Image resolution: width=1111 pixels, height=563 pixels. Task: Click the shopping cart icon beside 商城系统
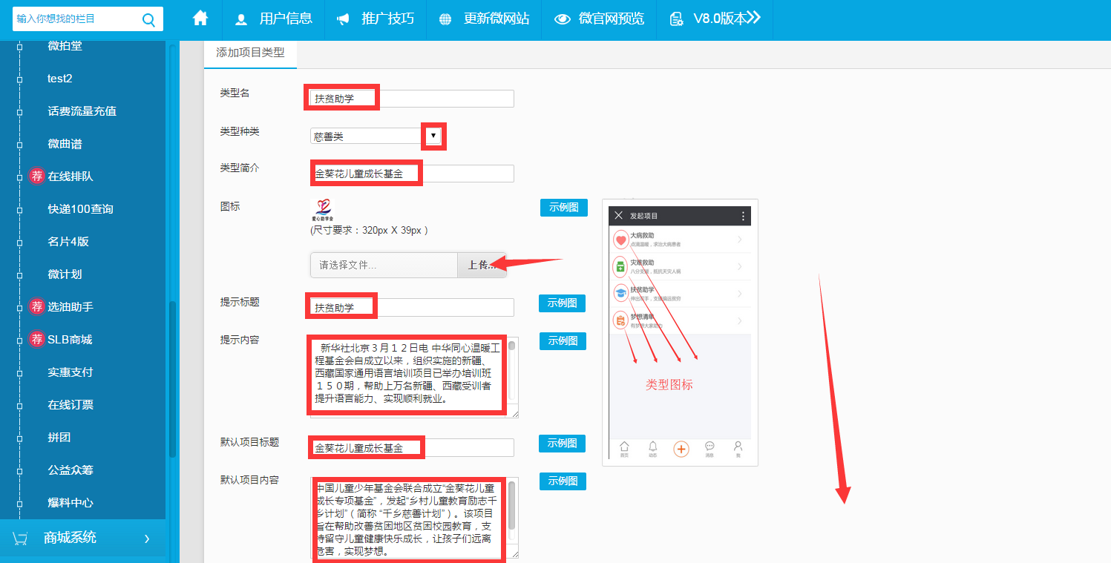point(21,539)
